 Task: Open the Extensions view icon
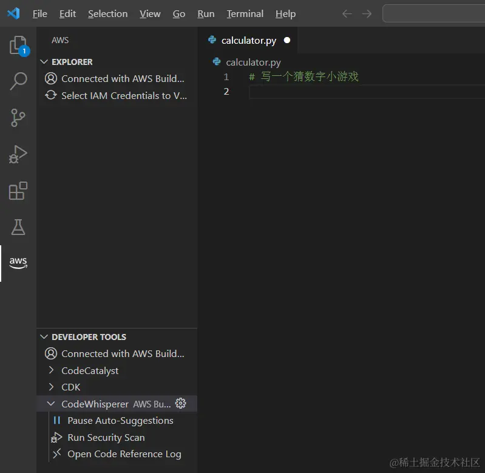[18, 191]
